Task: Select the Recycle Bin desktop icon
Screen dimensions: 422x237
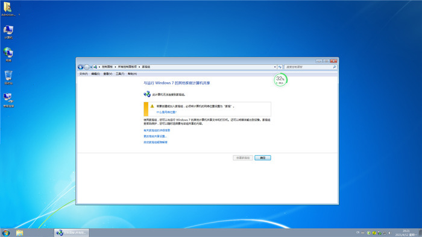Action: [x=8, y=78]
